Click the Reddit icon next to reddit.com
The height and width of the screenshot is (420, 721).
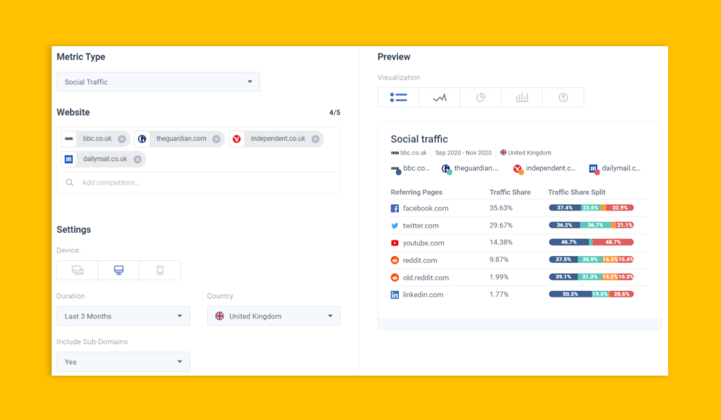pos(395,260)
